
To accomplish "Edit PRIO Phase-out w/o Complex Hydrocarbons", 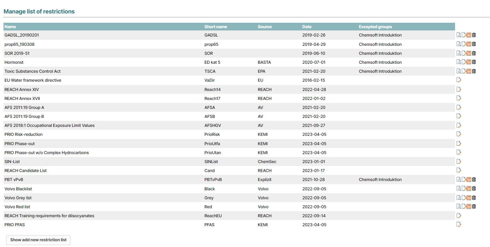I will click(459, 152).
